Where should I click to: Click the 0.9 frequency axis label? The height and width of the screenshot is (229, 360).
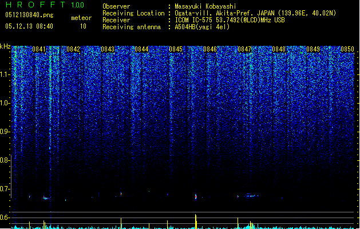click(x=5, y=132)
